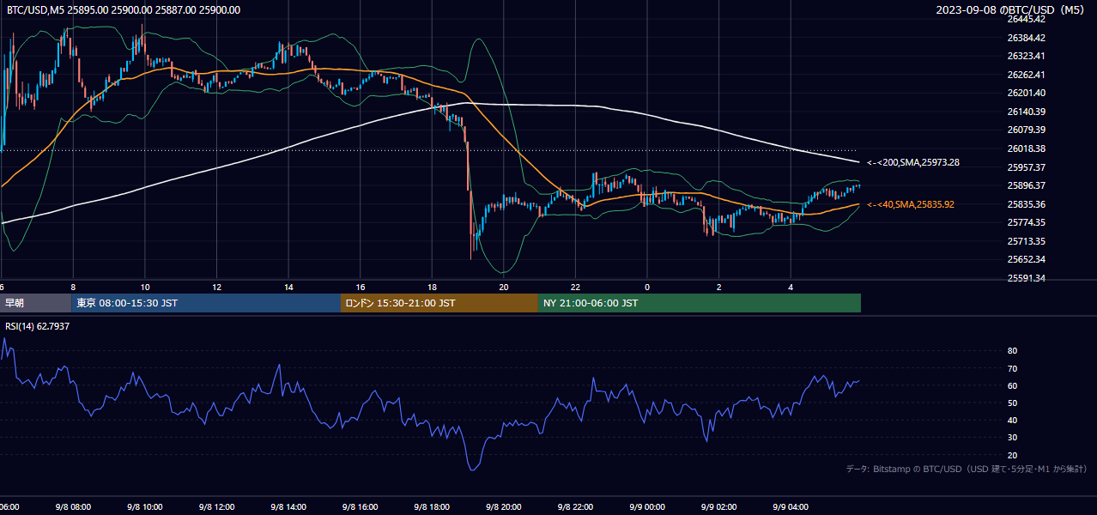Click price axis label 26140.39
Viewport: 1097px width, 515px height.
(x=1026, y=112)
